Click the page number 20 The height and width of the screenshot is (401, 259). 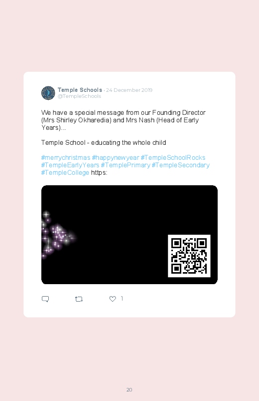pyautogui.click(x=129, y=390)
